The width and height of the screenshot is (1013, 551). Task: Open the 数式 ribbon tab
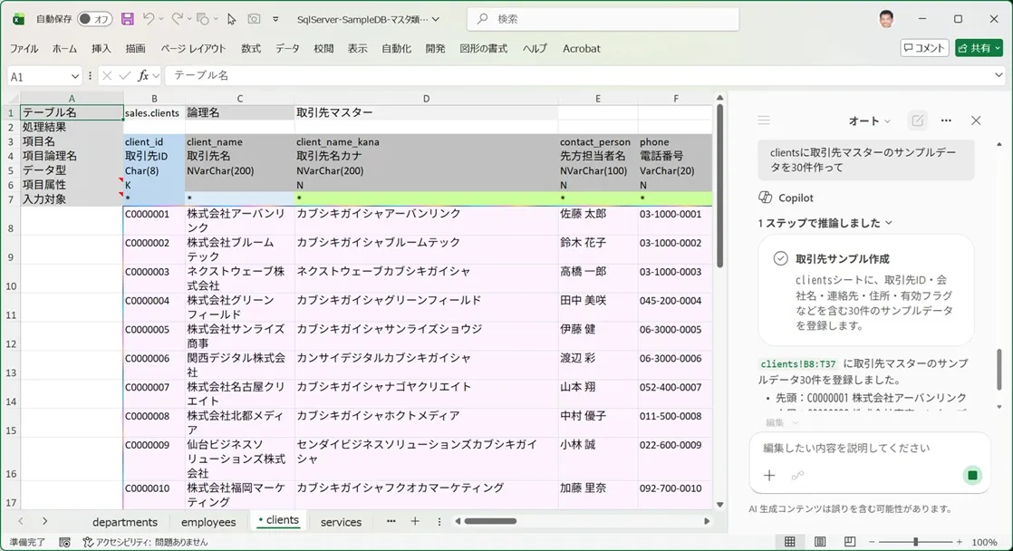point(251,48)
